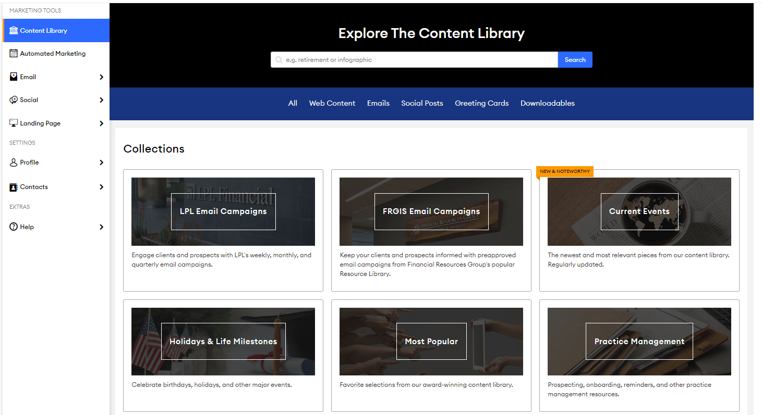Click the blue Search button
The width and height of the screenshot is (762, 415).
point(575,60)
